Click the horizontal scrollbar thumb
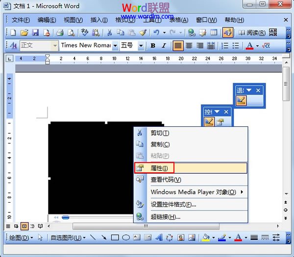Viewport: 294px width, 257px height. pos(146,226)
